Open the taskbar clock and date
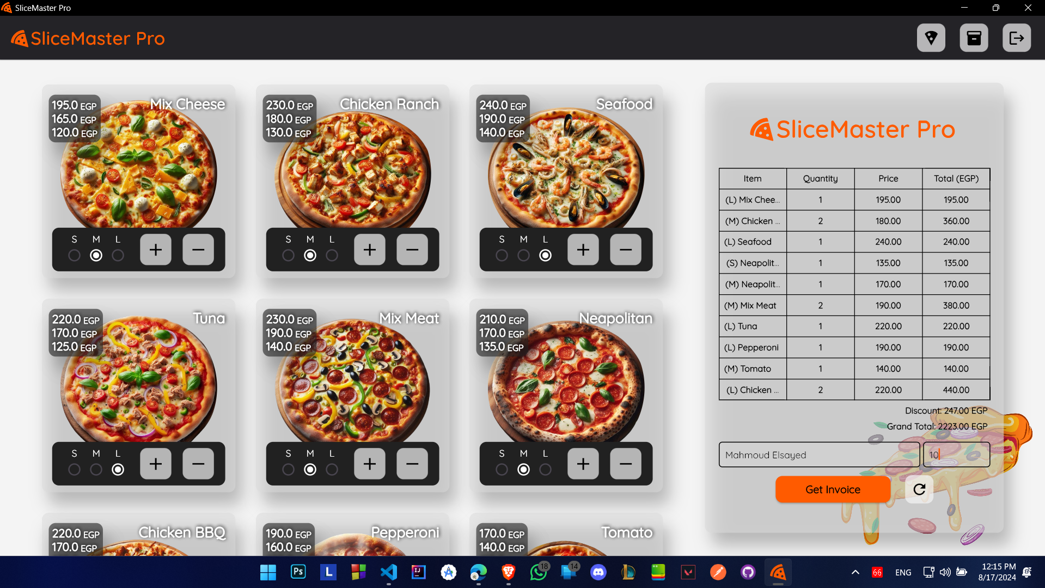1045x588 pixels. click(998, 572)
